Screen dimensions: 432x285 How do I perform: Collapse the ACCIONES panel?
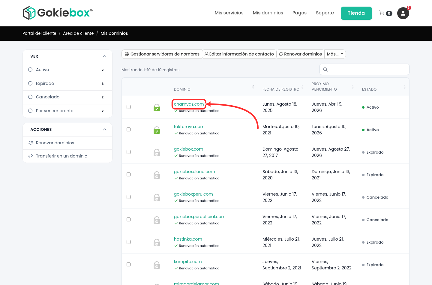point(105,130)
